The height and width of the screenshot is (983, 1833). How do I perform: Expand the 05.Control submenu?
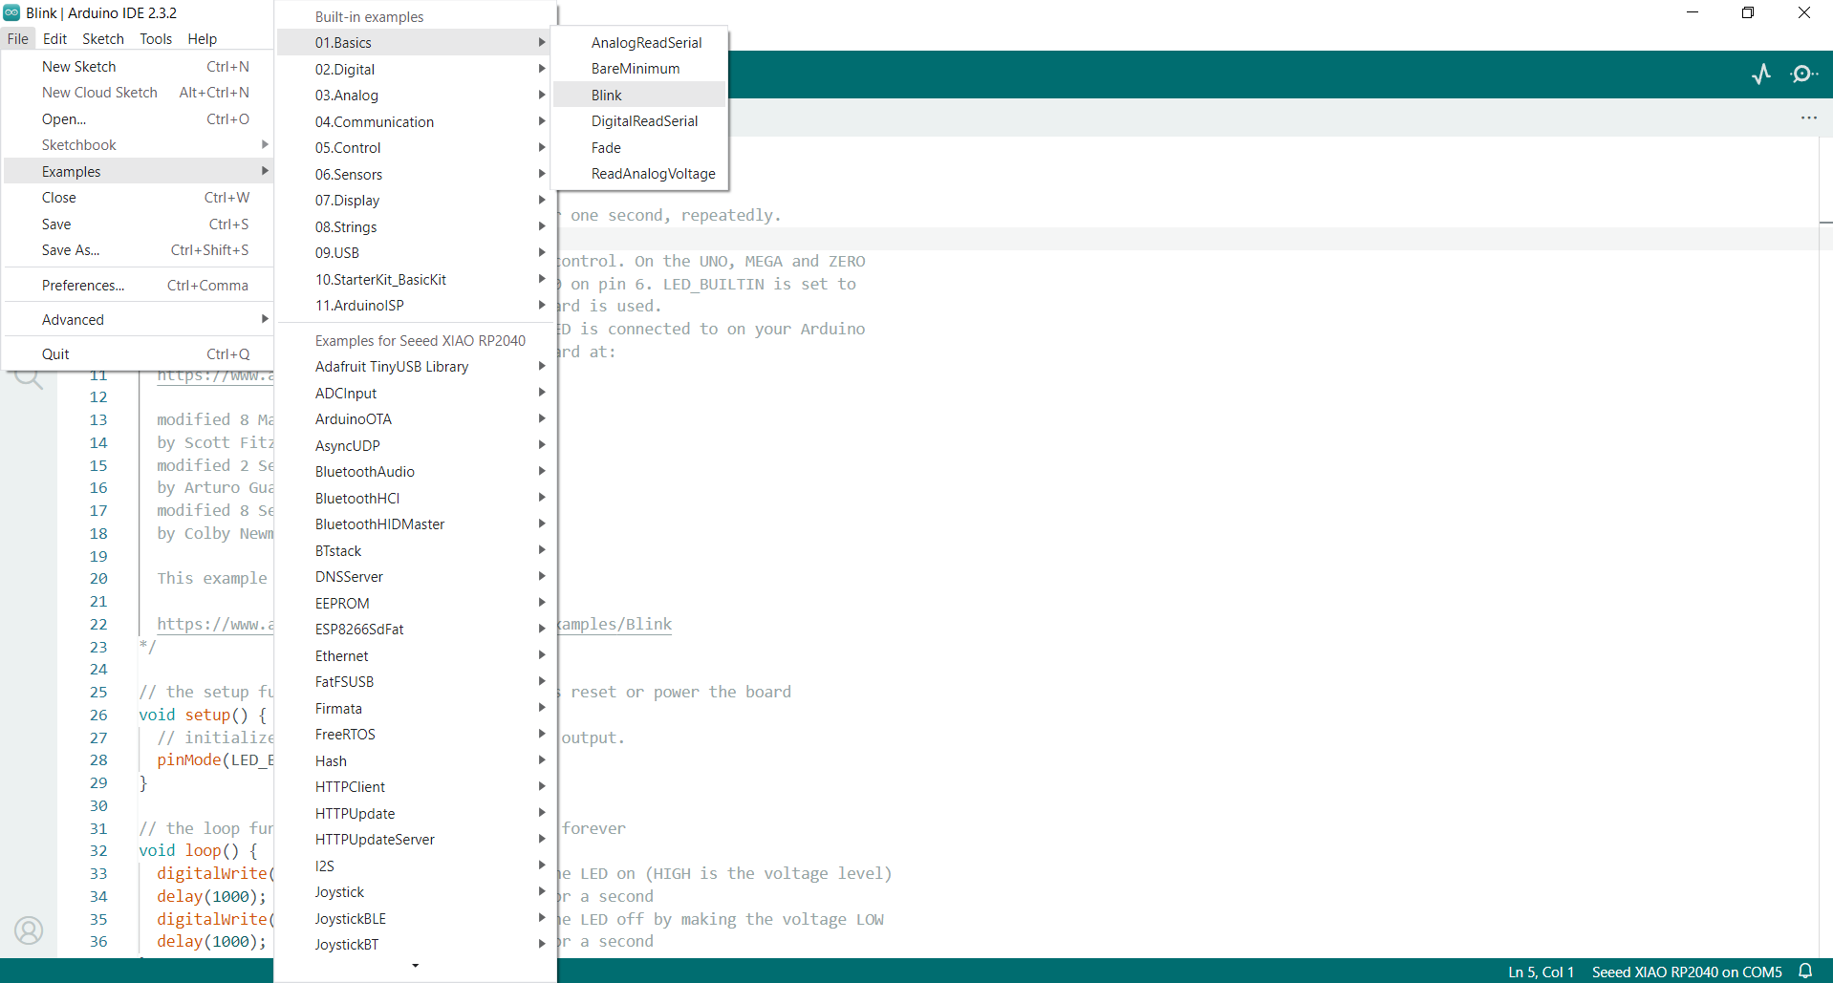(x=416, y=148)
